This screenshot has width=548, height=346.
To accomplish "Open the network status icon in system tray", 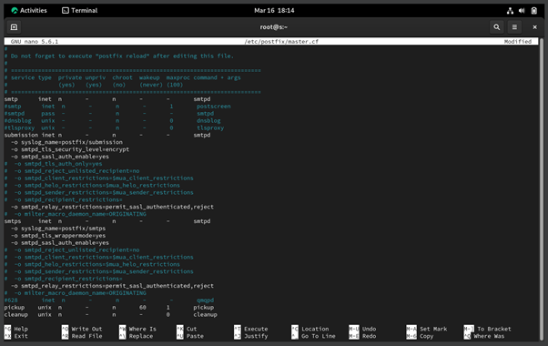I will [x=510, y=11].
